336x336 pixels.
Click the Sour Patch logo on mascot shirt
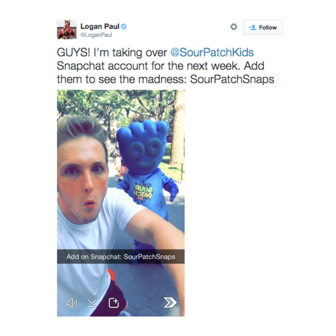click(x=143, y=192)
